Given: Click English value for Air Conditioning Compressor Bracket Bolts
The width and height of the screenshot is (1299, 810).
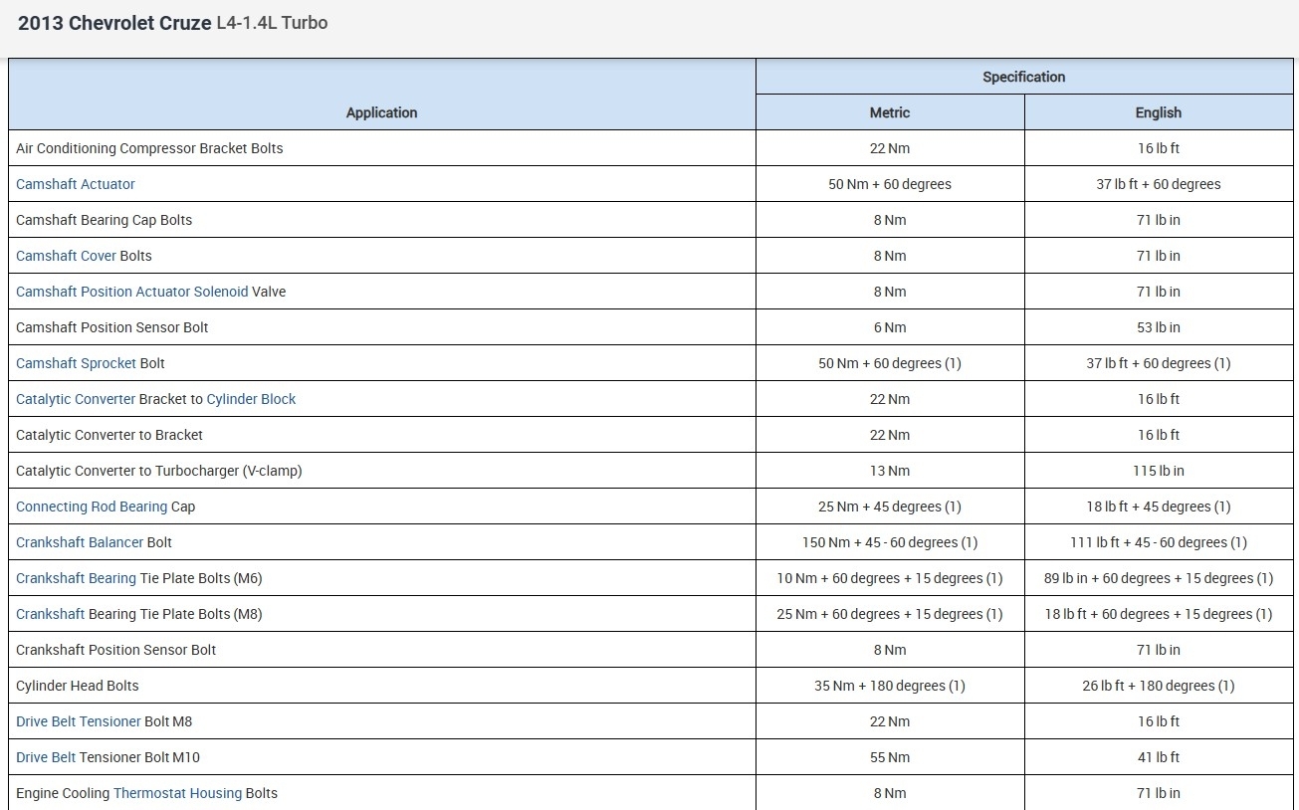Looking at the screenshot, I should 1159,148.
